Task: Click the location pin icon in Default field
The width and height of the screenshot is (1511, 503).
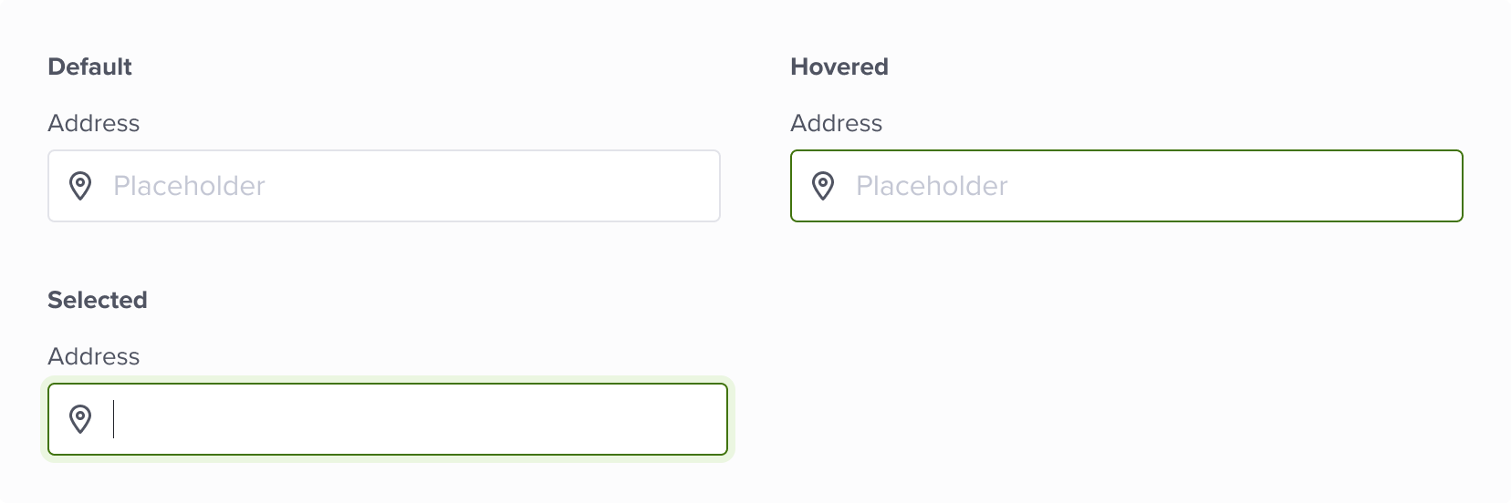Action: point(80,186)
